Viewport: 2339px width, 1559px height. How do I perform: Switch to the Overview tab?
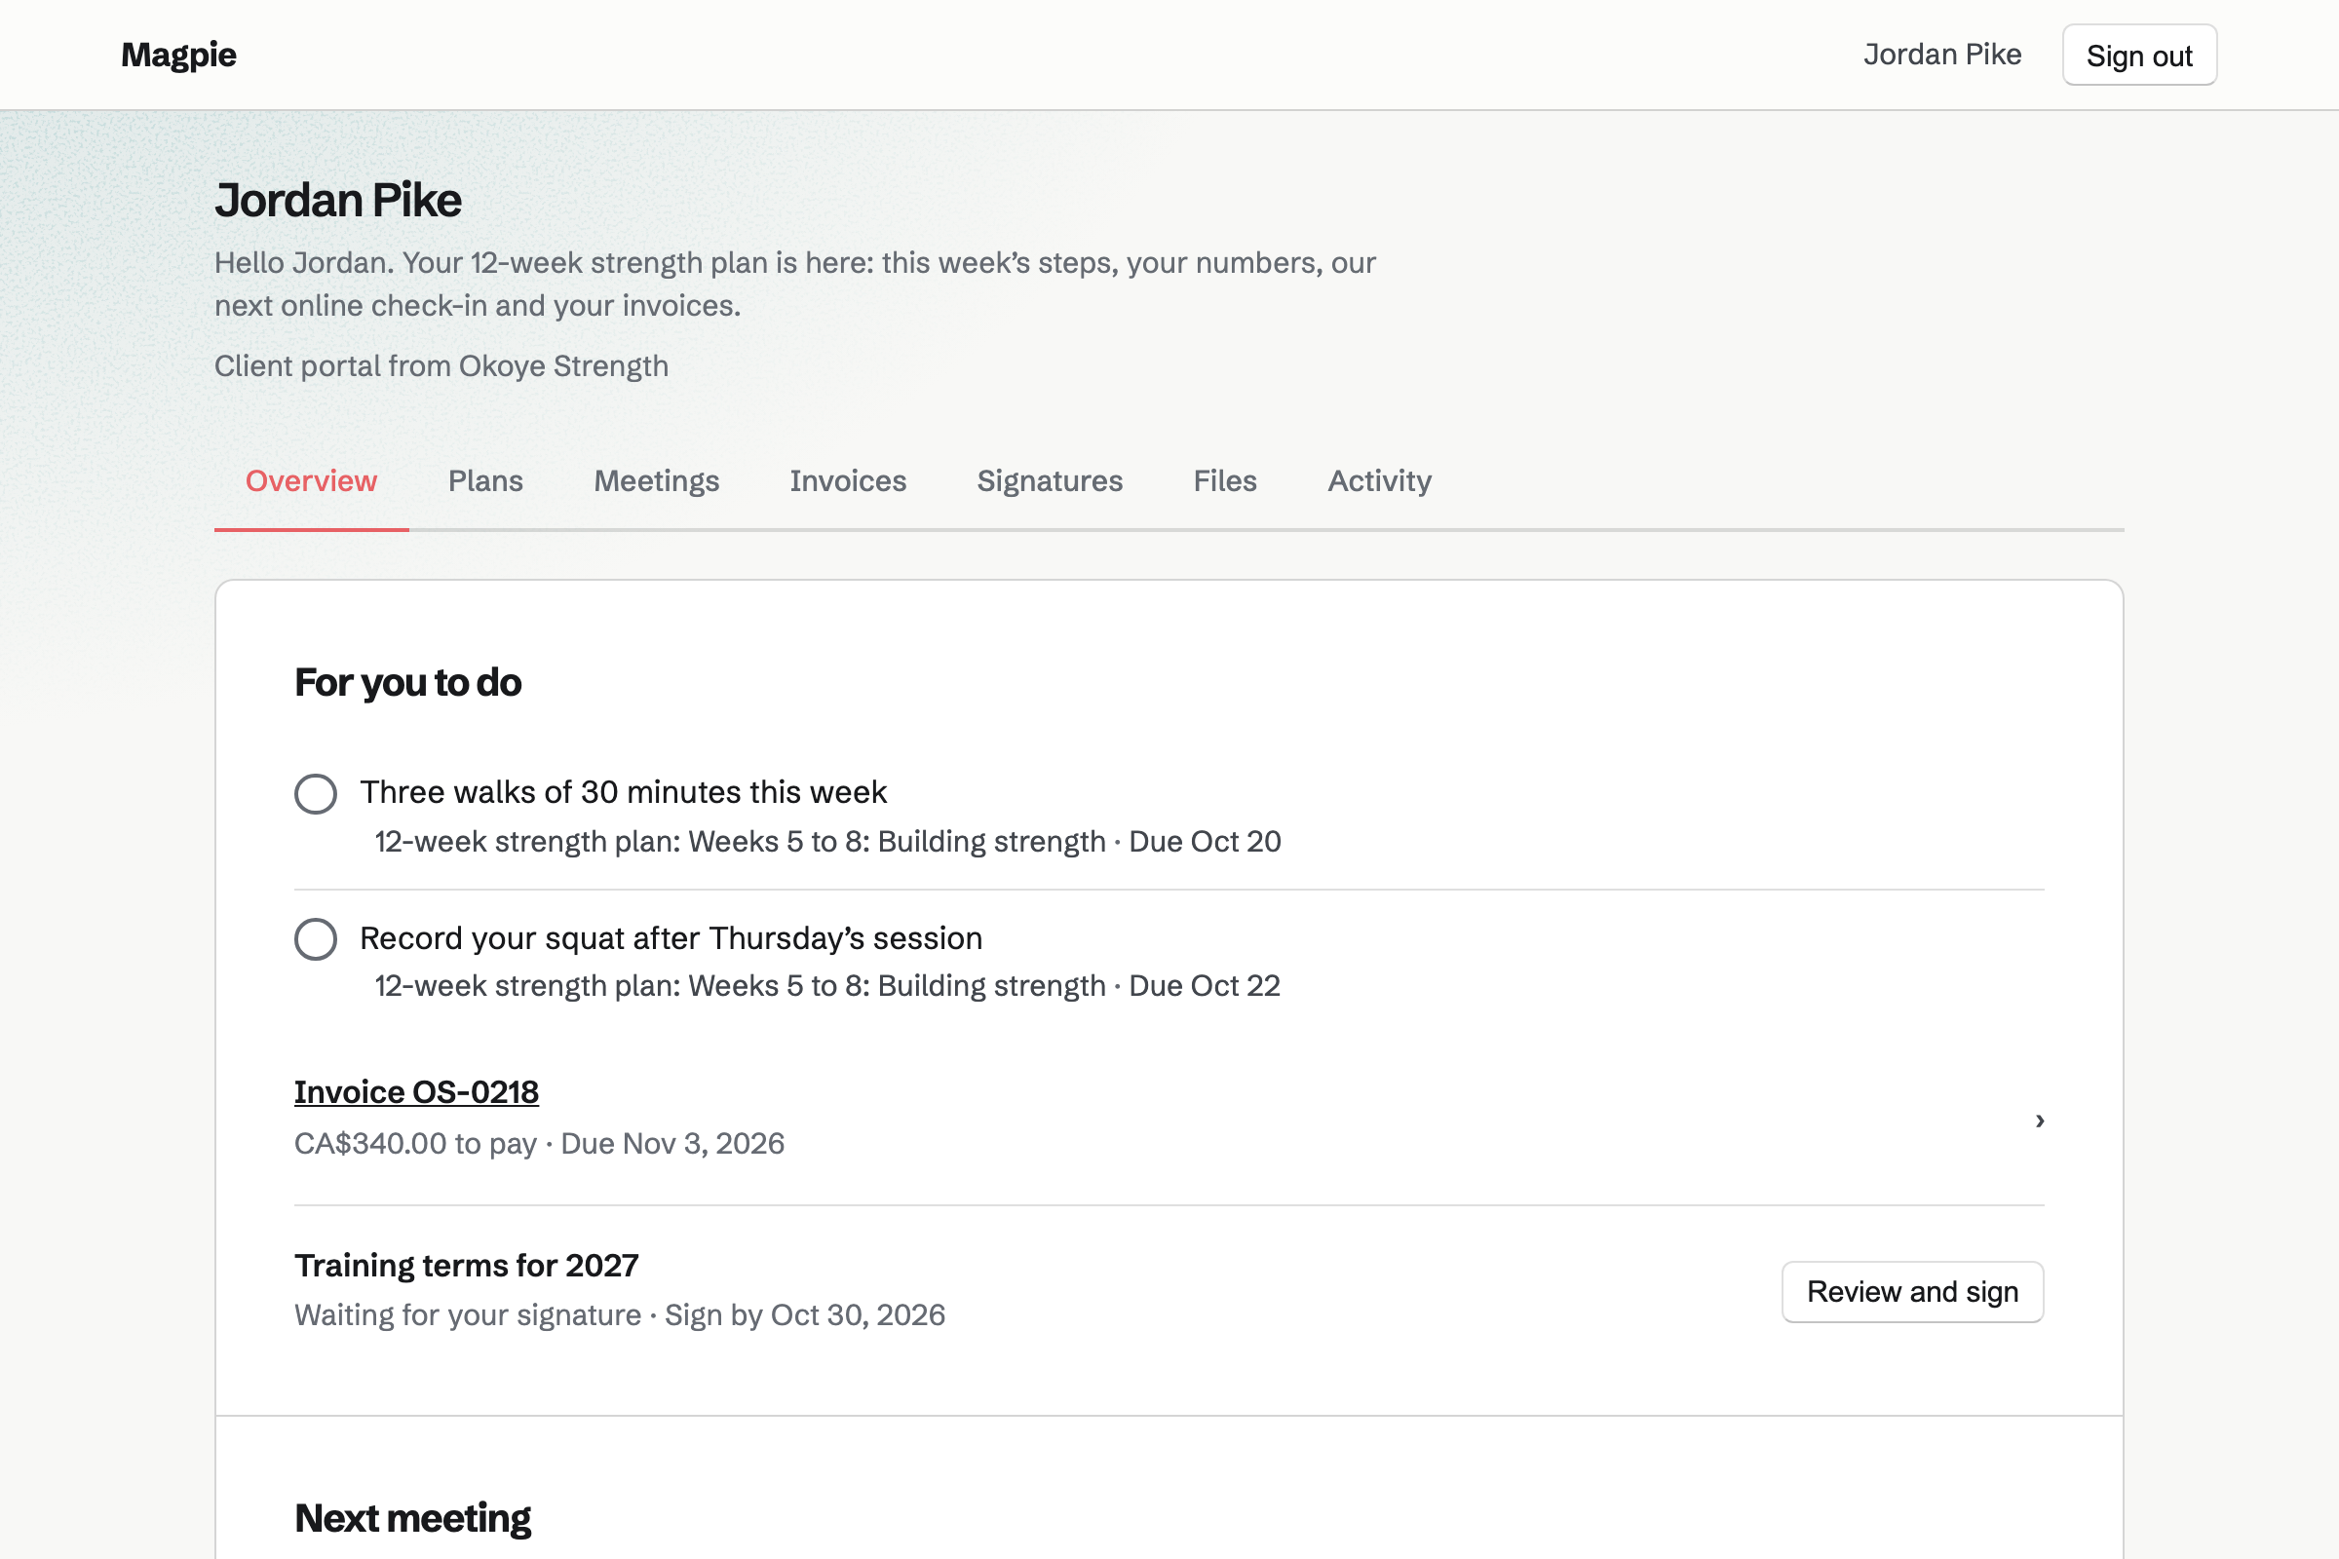(311, 481)
